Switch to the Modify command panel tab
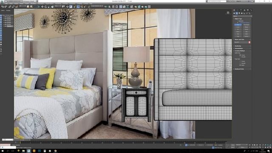 point(238,10)
